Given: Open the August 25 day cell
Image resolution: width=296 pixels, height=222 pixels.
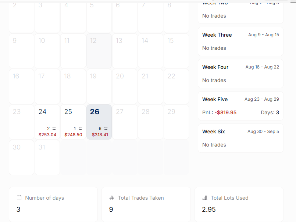Looking at the screenshot, I should pyautogui.click(x=73, y=122).
